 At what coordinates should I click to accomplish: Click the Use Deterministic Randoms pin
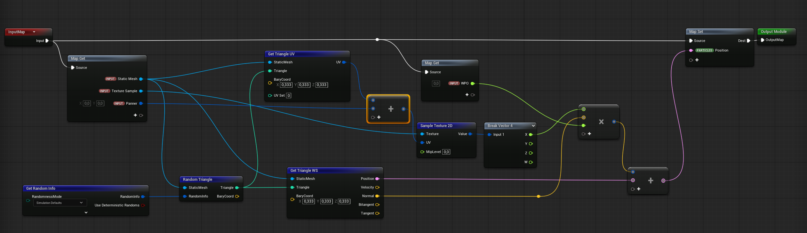click(143, 205)
